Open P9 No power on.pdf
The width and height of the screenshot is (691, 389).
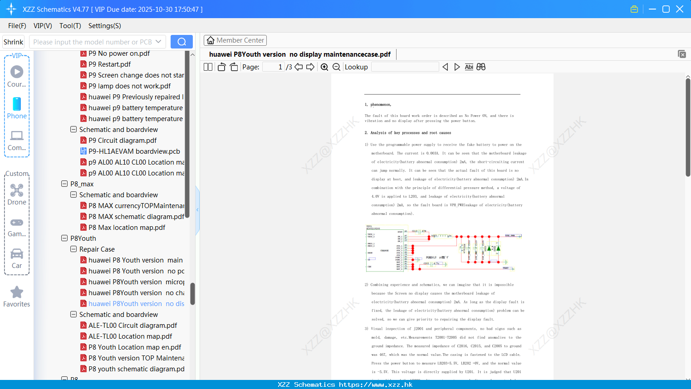point(115,53)
